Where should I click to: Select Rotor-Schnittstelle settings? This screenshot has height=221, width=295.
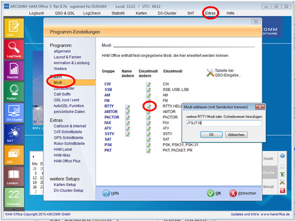click(x=69, y=144)
